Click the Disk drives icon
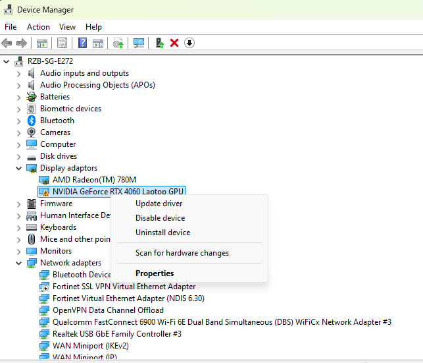This screenshot has height=363, width=423. click(32, 157)
